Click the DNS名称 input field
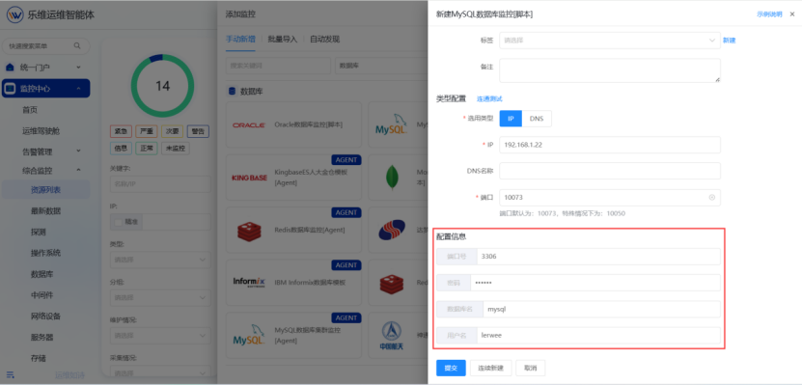This screenshot has width=802, height=385. pos(610,171)
